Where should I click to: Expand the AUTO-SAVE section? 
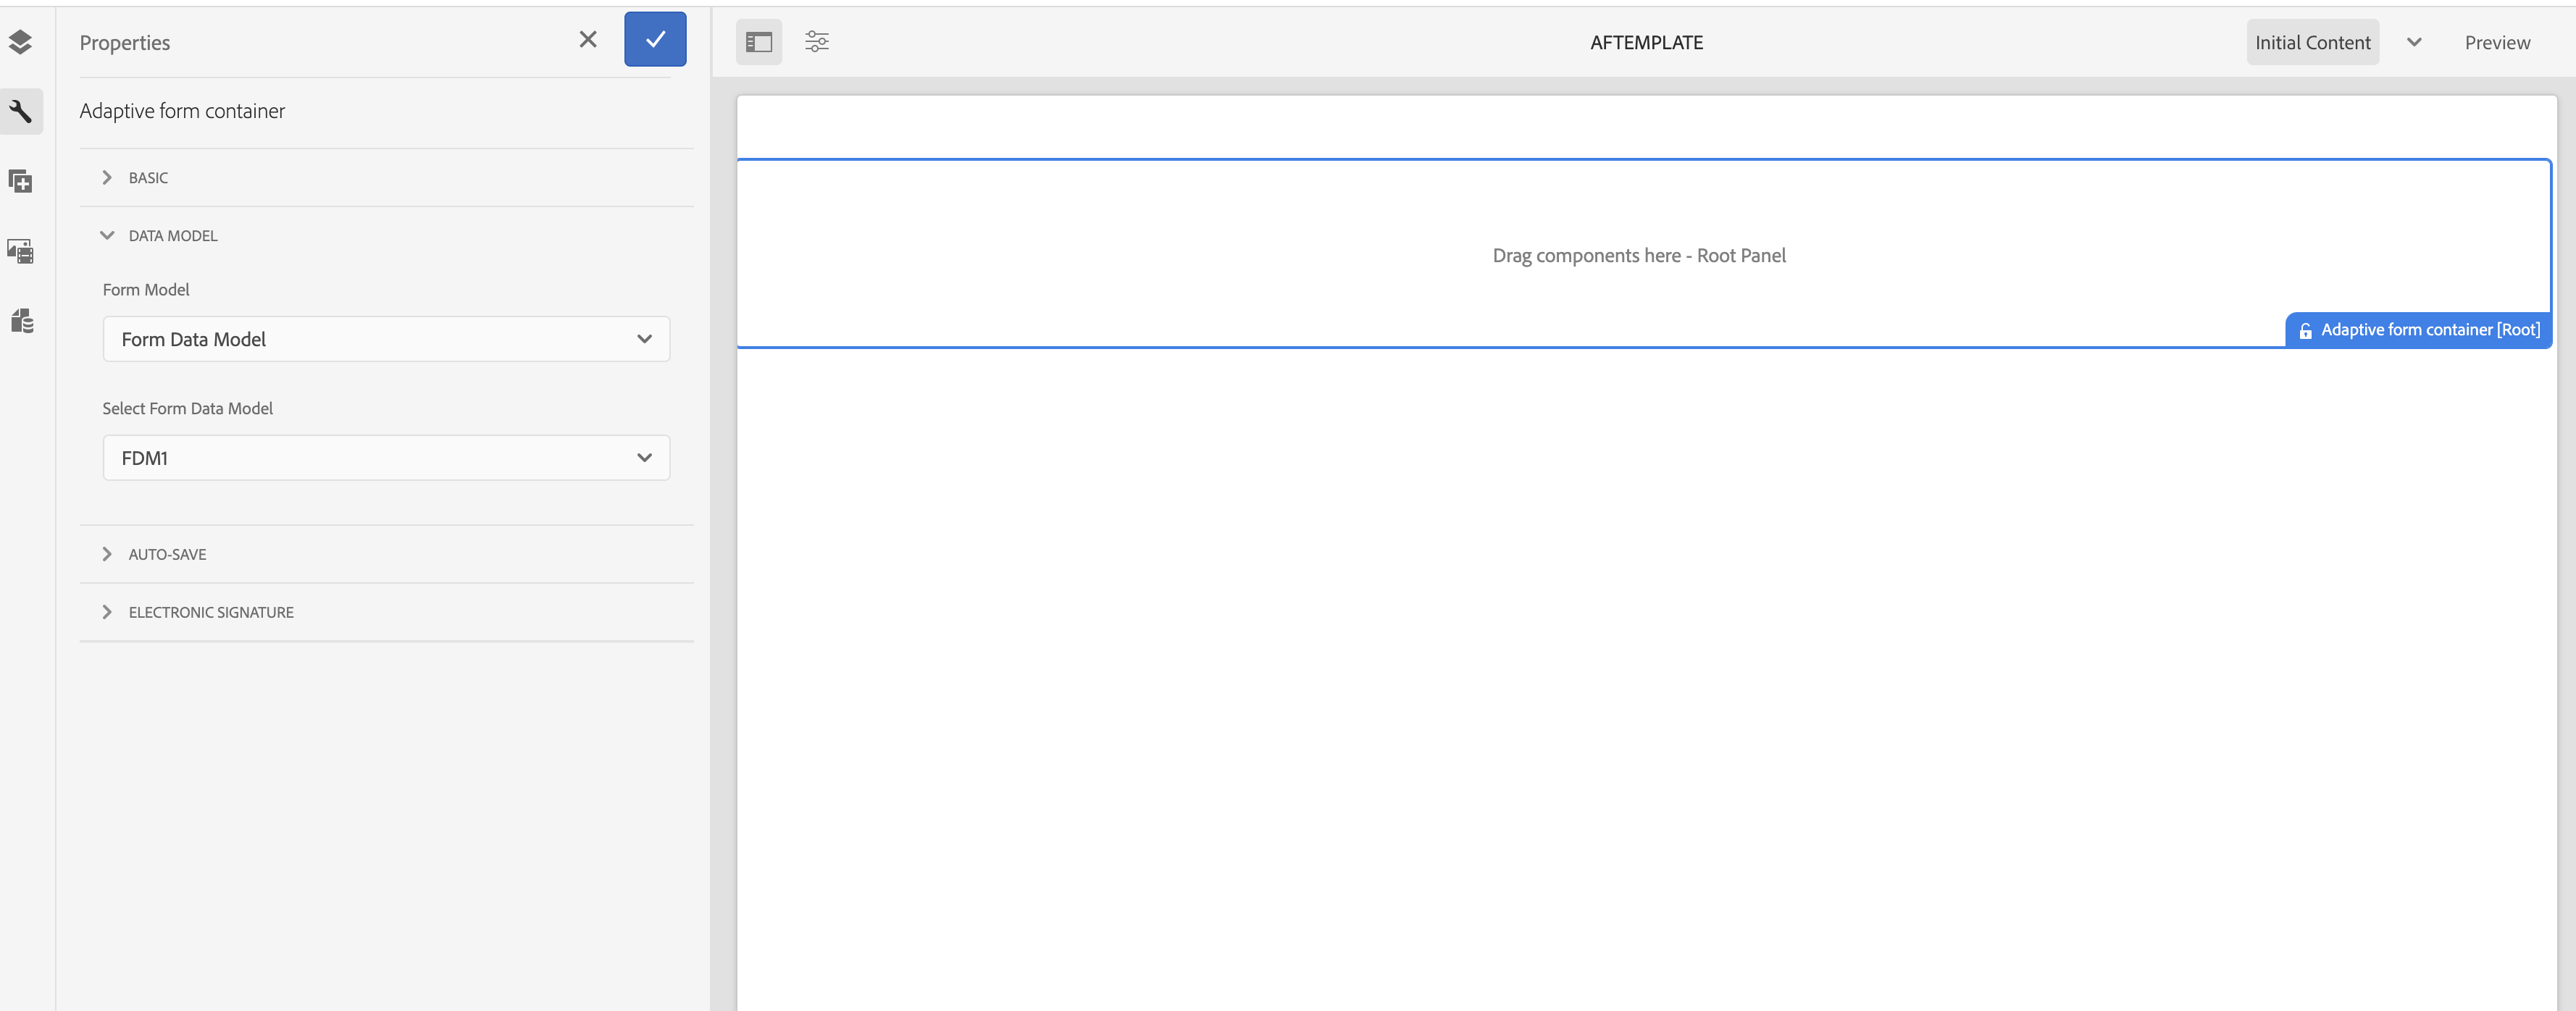pos(167,554)
